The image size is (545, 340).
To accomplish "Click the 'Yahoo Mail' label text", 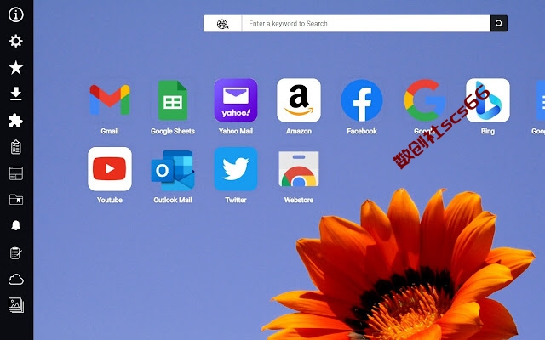I will (236, 131).
